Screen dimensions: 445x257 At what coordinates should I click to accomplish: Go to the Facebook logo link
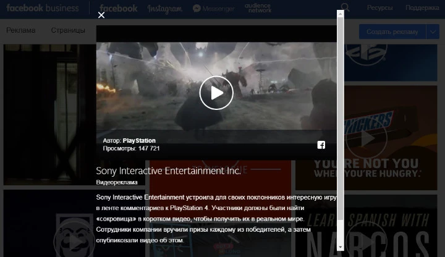click(118, 9)
